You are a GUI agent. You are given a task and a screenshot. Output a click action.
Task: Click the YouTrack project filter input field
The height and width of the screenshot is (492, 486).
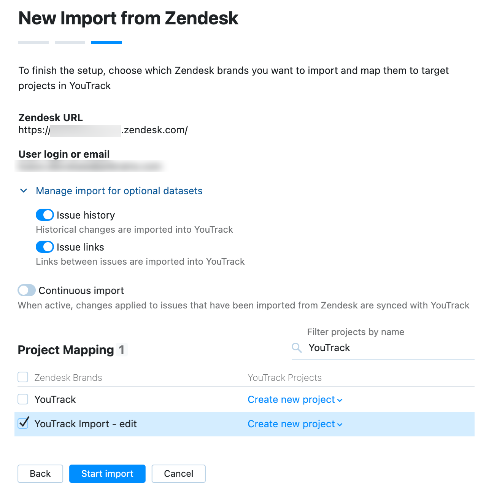pos(380,348)
